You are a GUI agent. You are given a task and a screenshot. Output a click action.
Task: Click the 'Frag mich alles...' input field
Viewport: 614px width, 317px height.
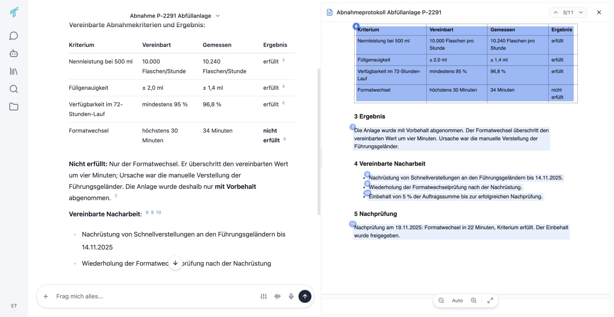pyautogui.click(x=155, y=296)
